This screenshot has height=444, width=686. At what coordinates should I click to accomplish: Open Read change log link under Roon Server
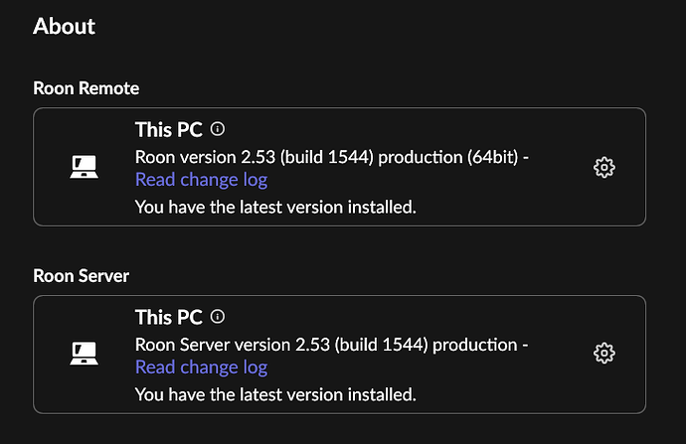tap(201, 368)
